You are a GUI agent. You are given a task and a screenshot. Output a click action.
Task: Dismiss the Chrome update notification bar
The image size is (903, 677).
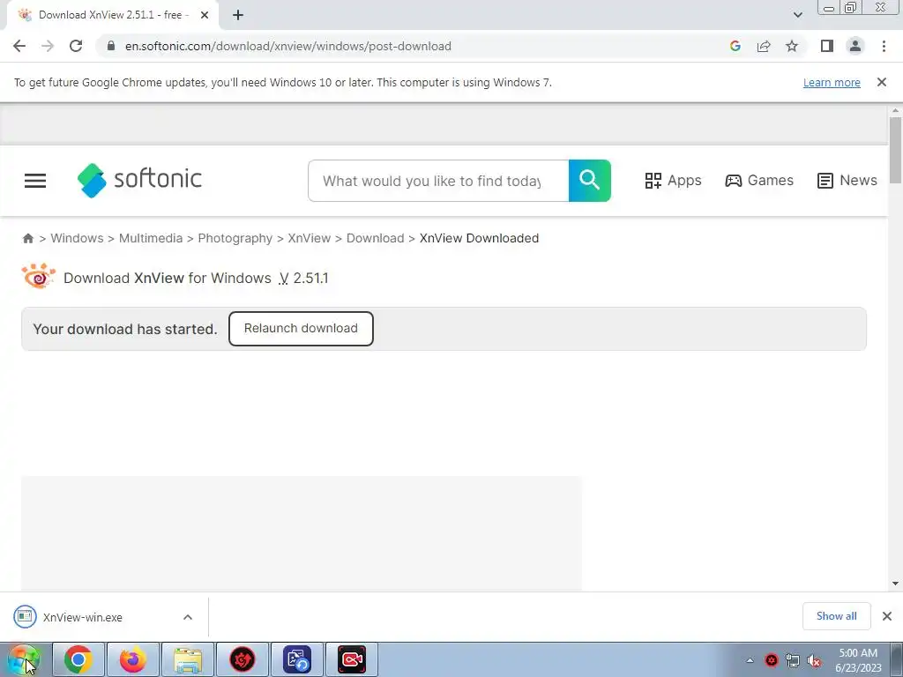point(881,82)
